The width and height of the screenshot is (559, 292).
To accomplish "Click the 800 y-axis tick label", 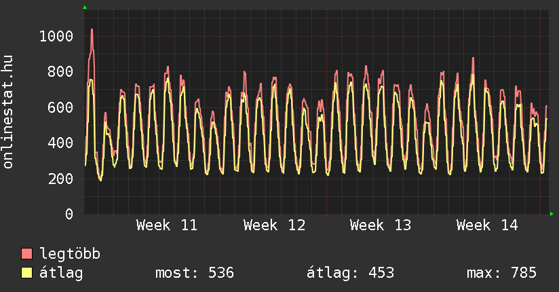I will pos(60,72).
